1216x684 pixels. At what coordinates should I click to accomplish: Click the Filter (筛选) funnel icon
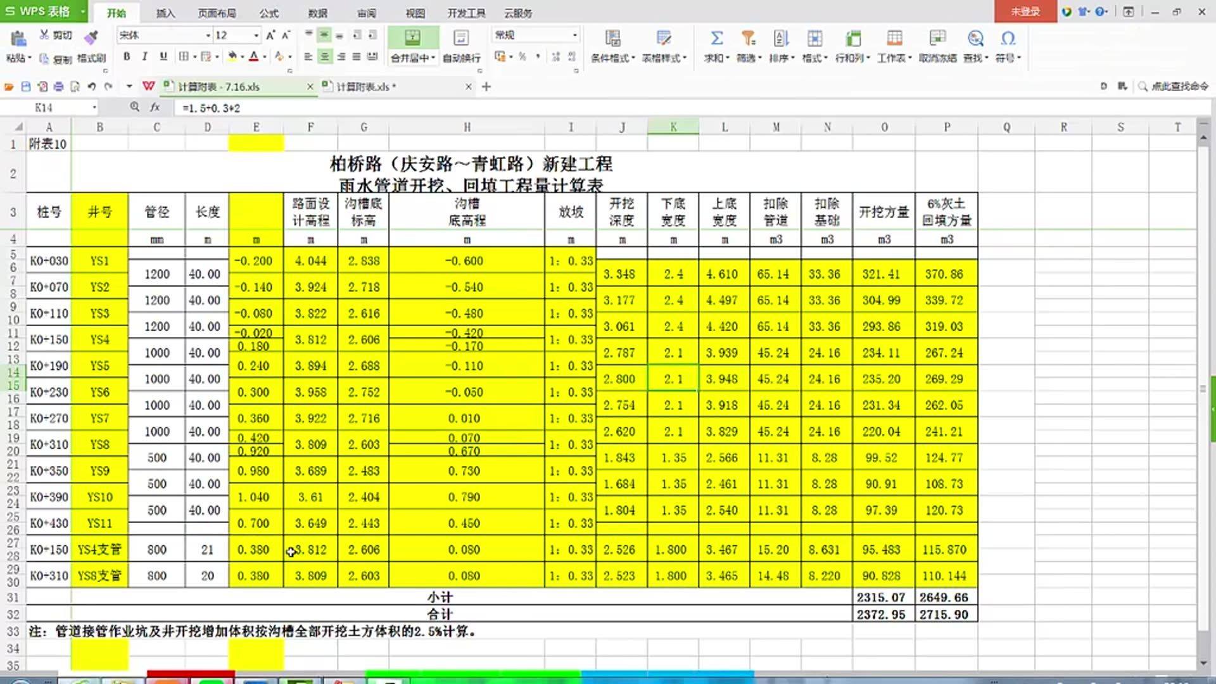[749, 39]
